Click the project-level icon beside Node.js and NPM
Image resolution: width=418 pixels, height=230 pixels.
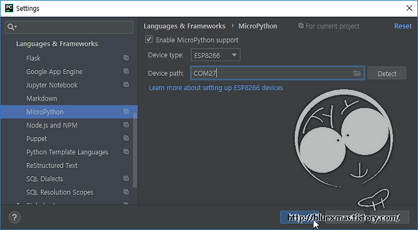(126, 125)
